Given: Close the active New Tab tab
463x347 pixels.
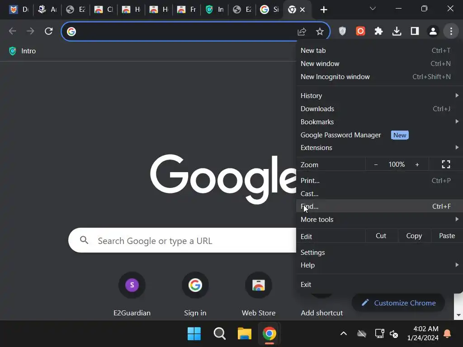Looking at the screenshot, I should click(302, 10).
